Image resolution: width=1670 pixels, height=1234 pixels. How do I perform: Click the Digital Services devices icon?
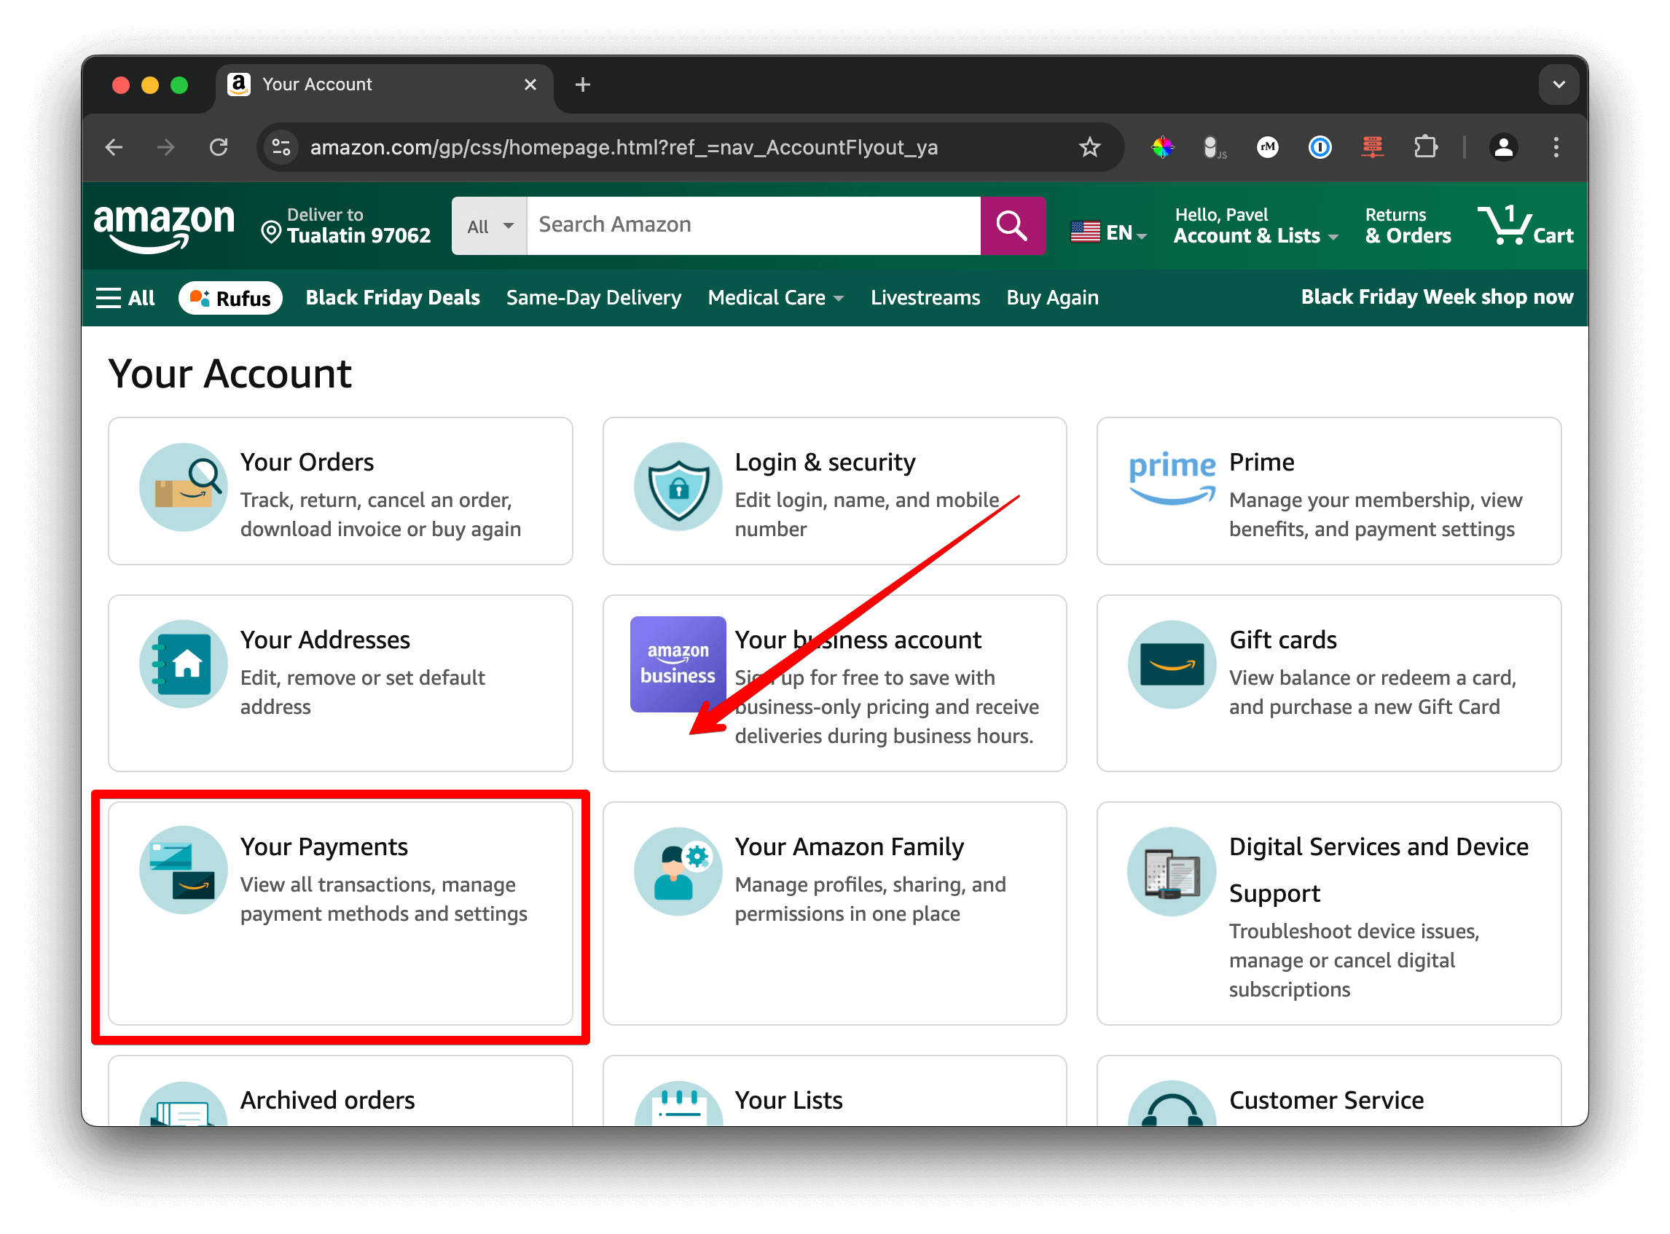coord(1172,871)
